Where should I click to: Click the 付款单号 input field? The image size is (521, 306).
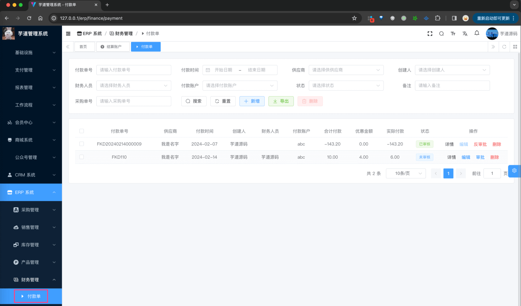tap(134, 70)
